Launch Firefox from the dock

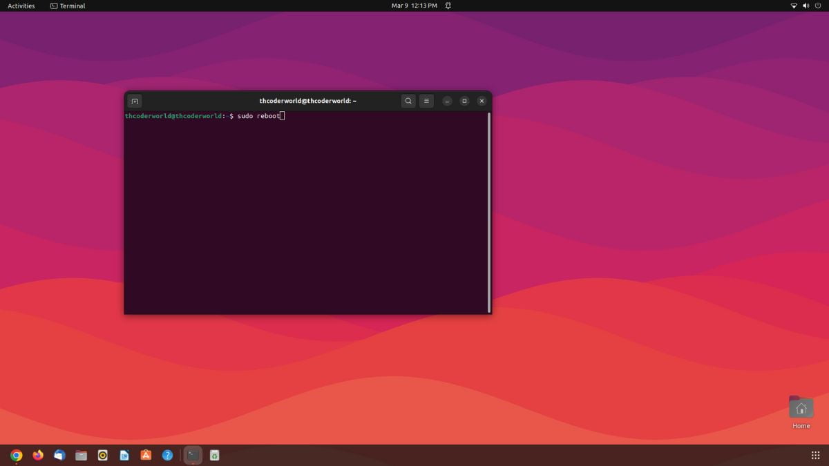[x=38, y=455]
